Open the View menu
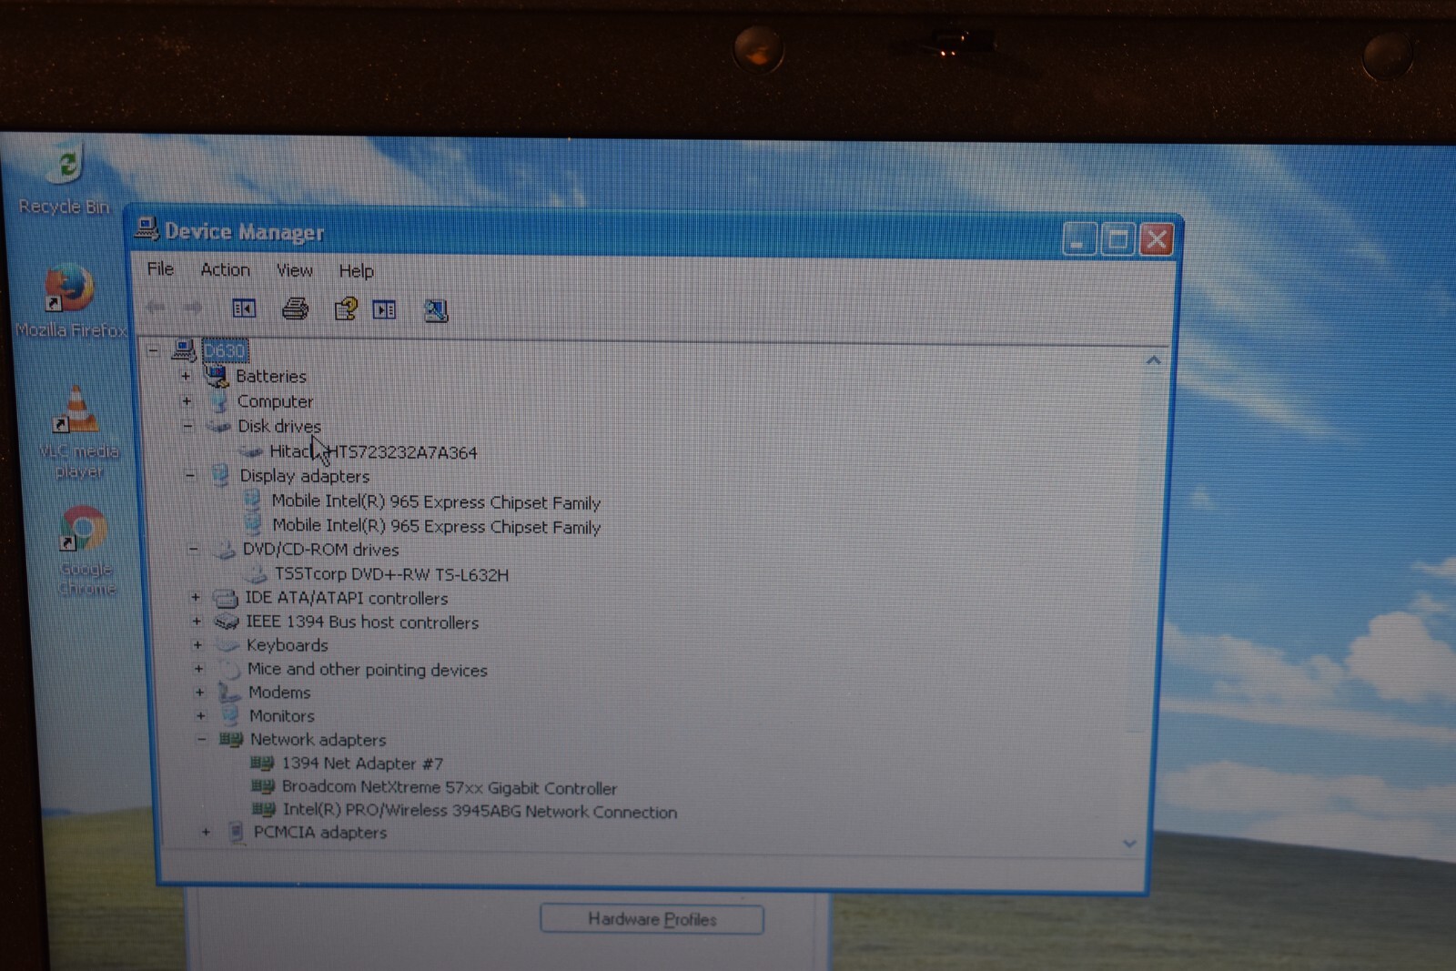 294,270
